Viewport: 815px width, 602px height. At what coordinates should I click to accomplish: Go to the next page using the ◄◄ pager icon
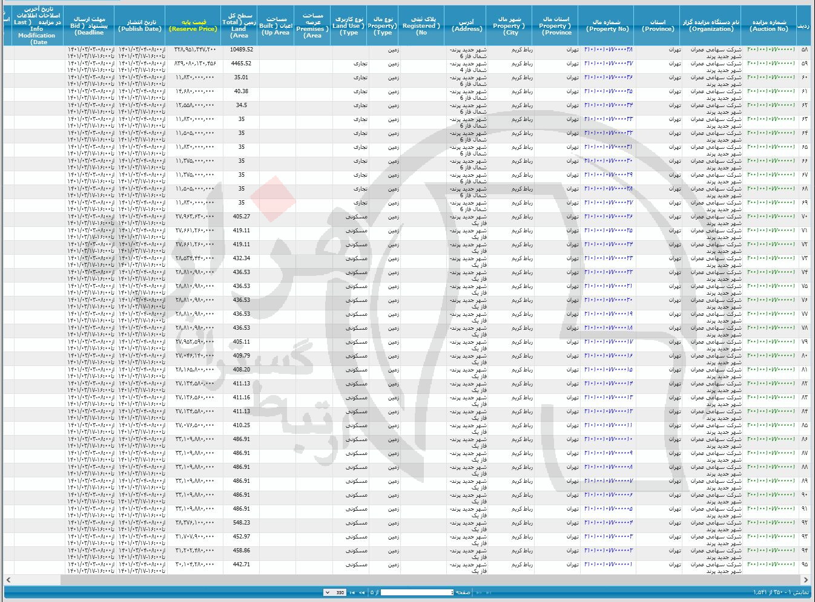click(x=361, y=593)
